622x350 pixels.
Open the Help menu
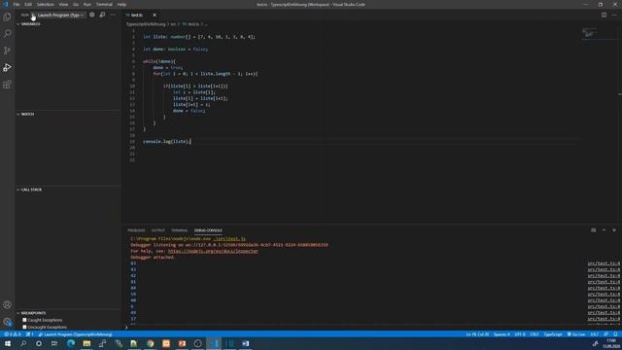pos(121,4)
